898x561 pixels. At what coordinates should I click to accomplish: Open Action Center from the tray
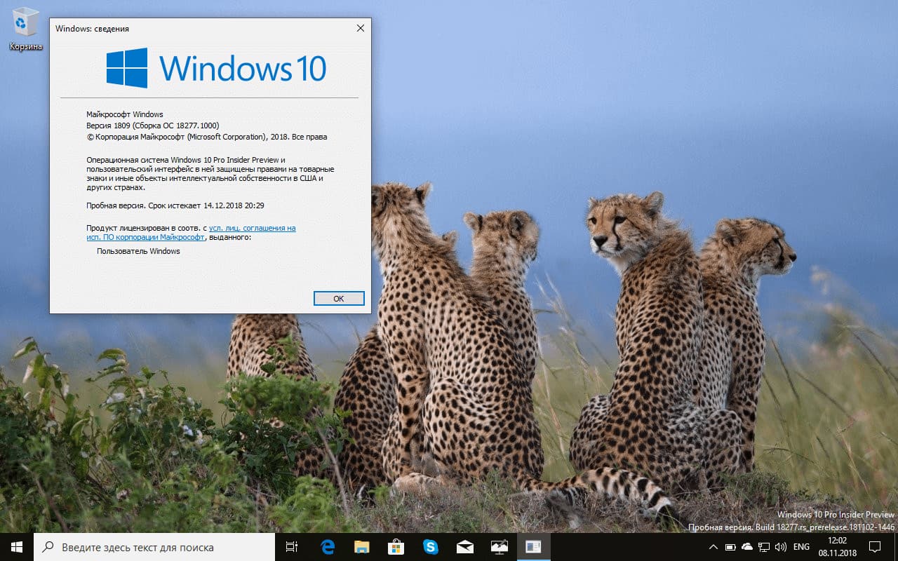(x=875, y=547)
